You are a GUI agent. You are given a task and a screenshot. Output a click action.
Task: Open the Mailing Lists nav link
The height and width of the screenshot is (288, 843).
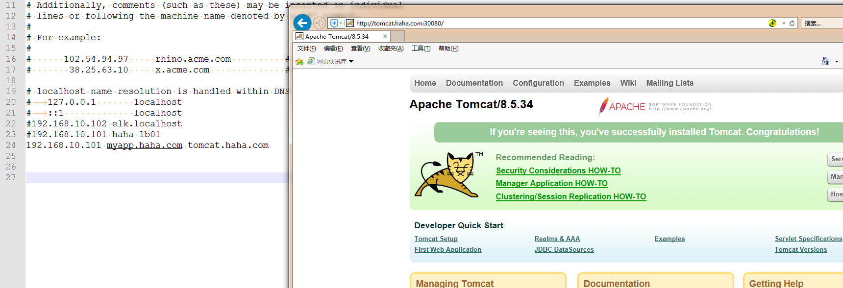(x=669, y=83)
